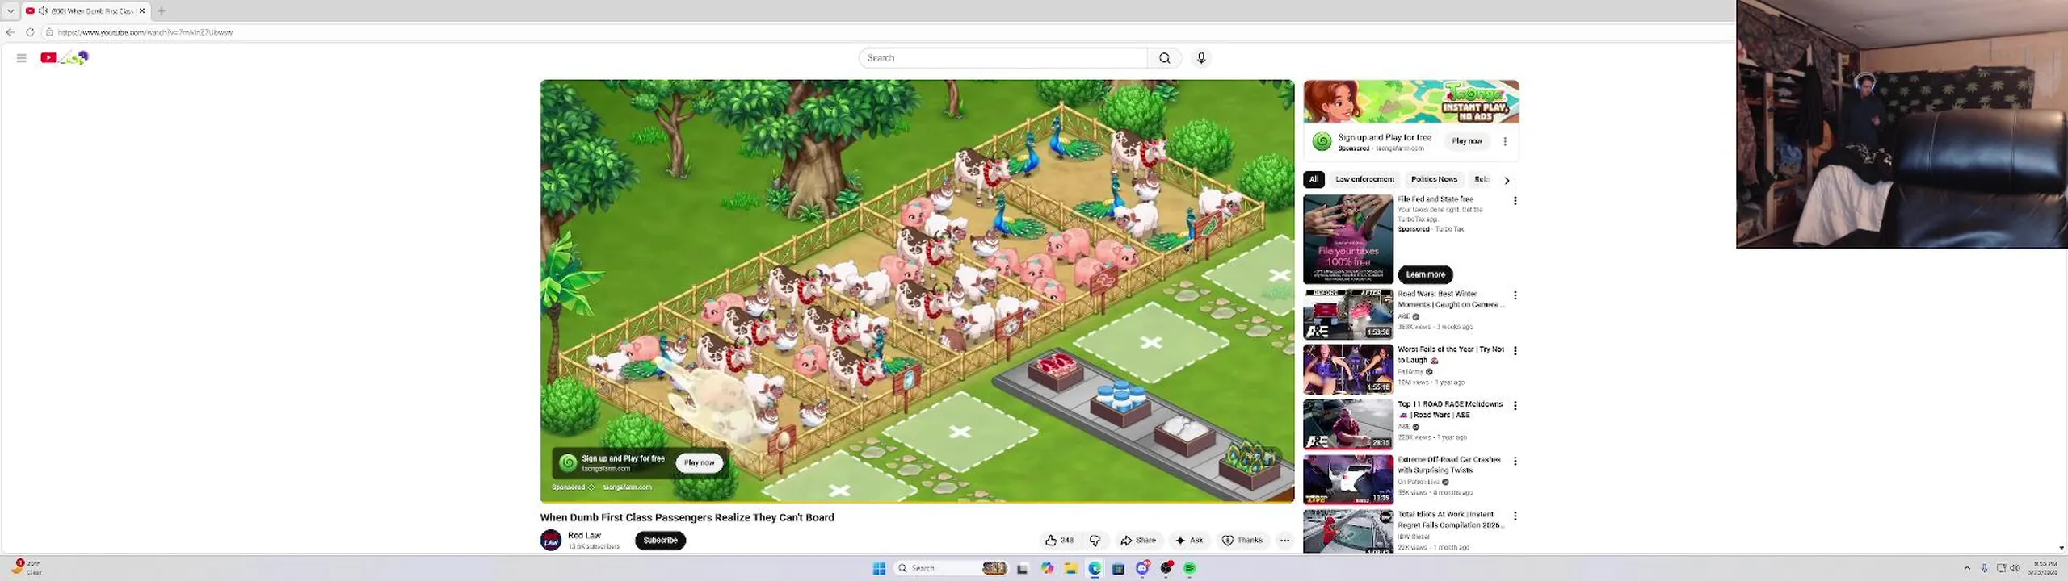
Task: Open a new browser tab with the plus
Action: click(x=162, y=10)
